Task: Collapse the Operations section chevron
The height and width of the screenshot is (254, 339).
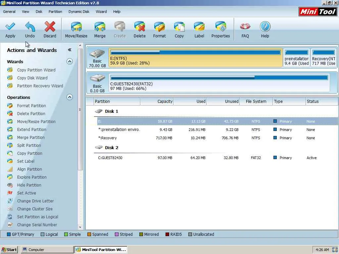Action: coord(70,97)
